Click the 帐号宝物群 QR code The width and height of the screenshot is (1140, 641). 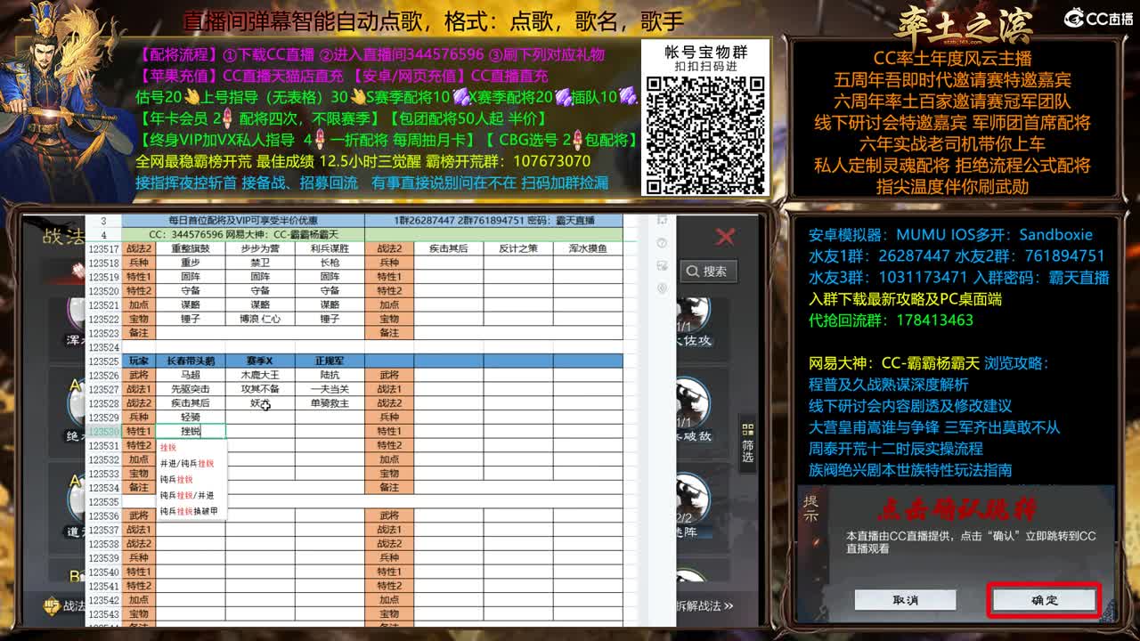tap(705, 134)
